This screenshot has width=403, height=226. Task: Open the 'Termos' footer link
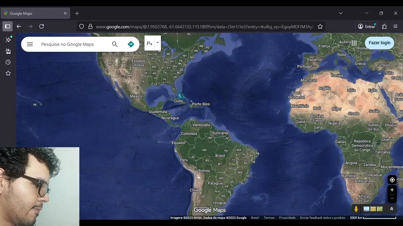click(269, 218)
